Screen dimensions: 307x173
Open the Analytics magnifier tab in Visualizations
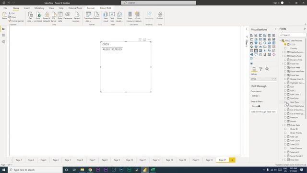[267, 69]
